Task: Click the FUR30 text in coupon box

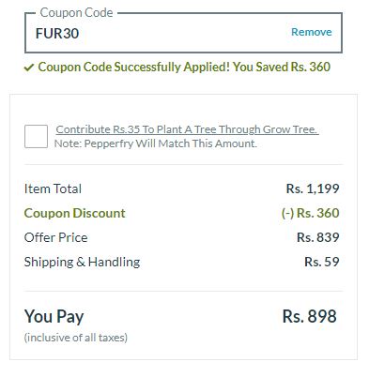Action: [57, 34]
